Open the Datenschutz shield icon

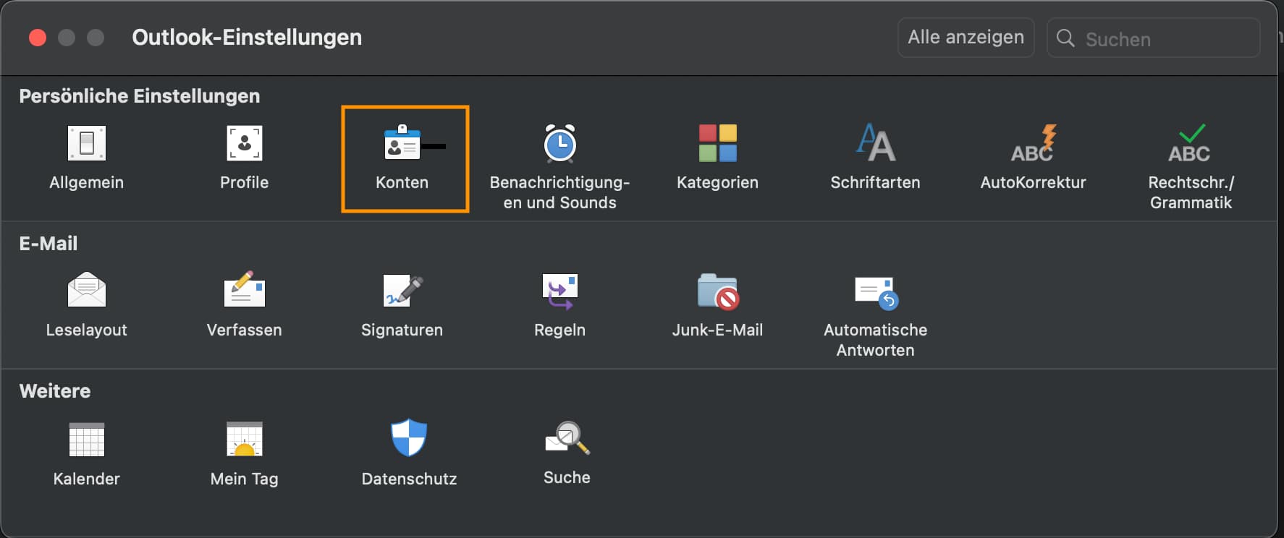click(x=409, y=438)
